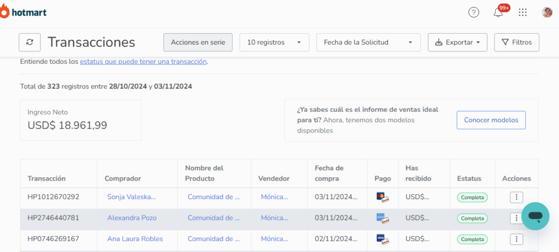Open Comunidad de product link for Sonja Valeska row
The width and height of the screenshot is (559, 252).
tap(213, 197)
